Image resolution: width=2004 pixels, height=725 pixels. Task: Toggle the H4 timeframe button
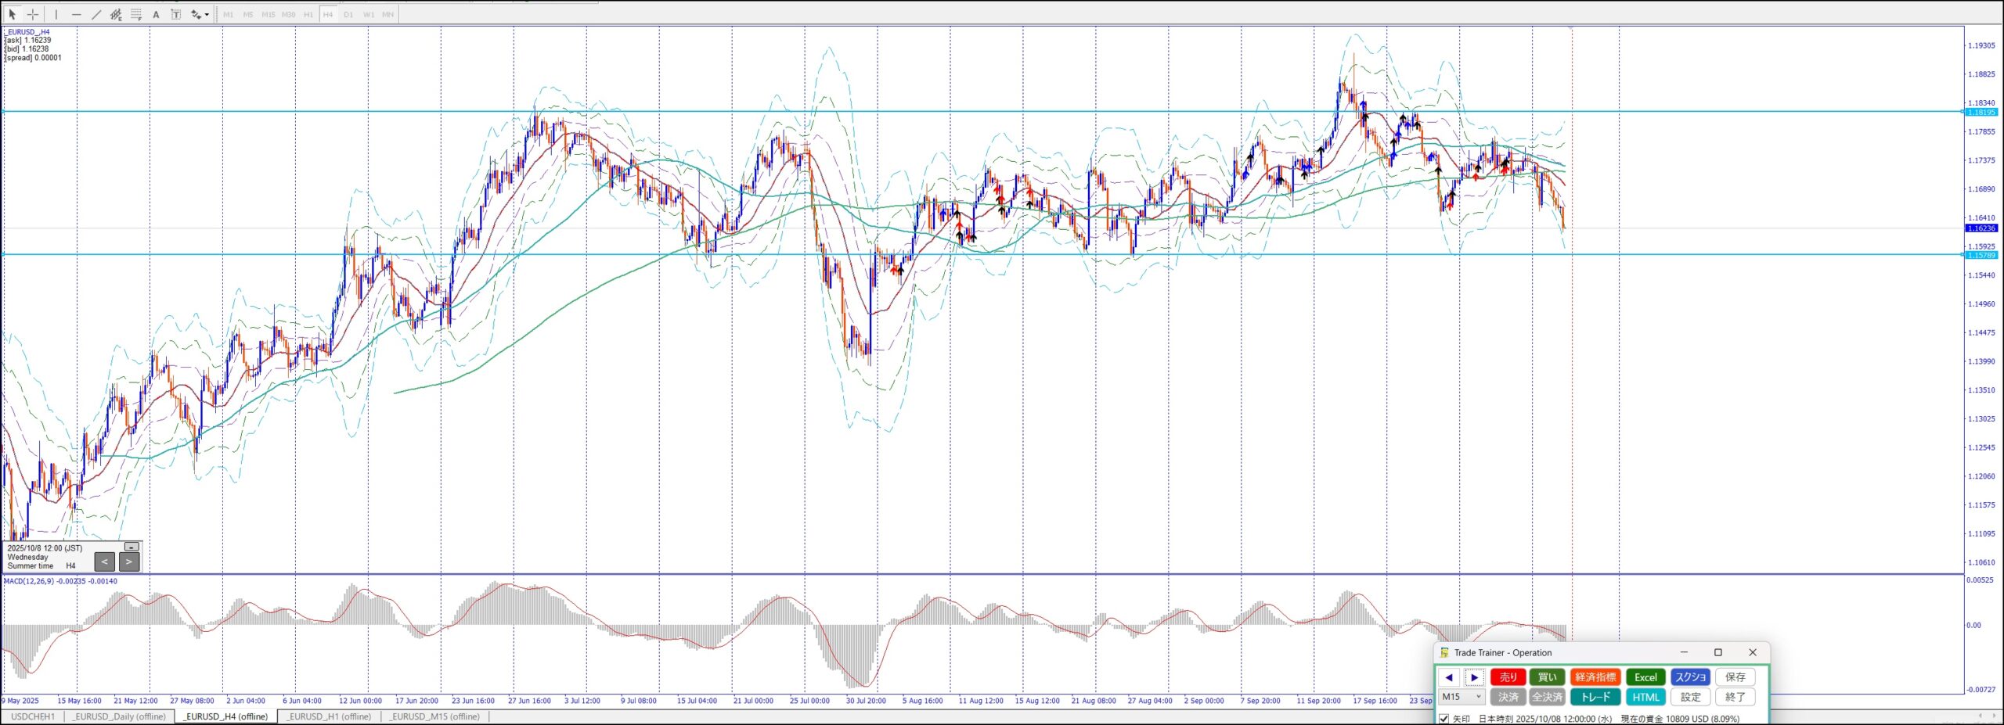pyautogui.click(x=328, y=14)
